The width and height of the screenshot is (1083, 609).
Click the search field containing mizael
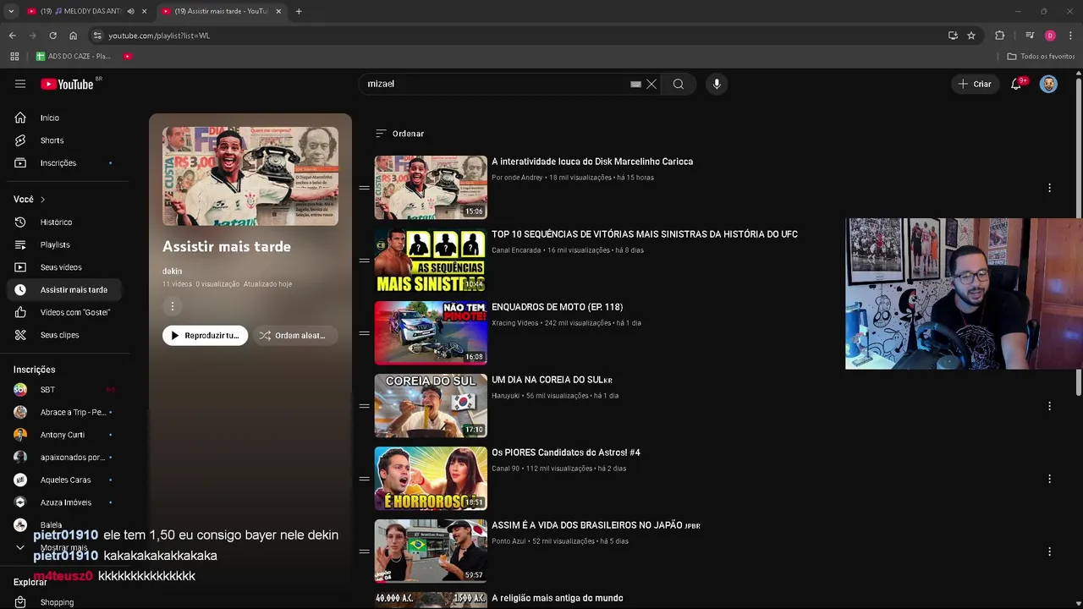click(495, 84)
